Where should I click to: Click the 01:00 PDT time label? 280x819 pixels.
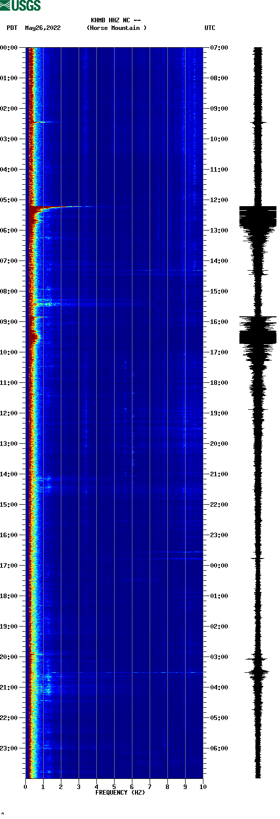click(x=9, y=78)
